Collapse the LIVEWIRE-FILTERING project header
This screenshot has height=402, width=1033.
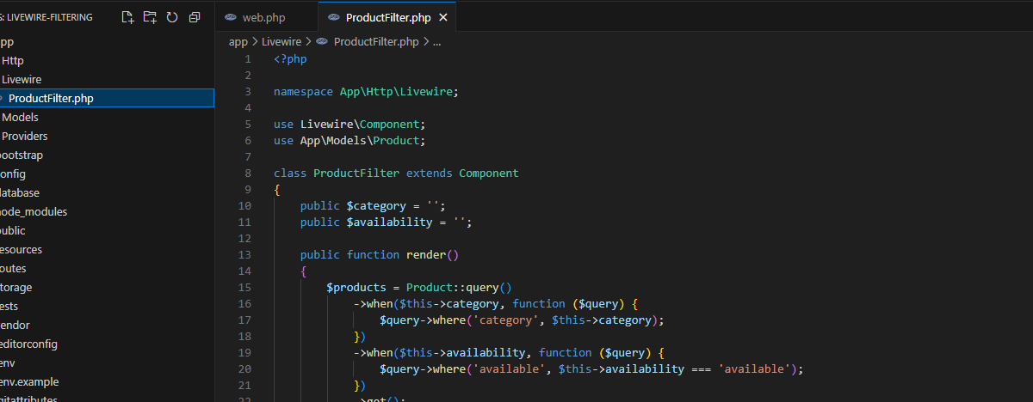pyautogui.click(x=46, y=17)
